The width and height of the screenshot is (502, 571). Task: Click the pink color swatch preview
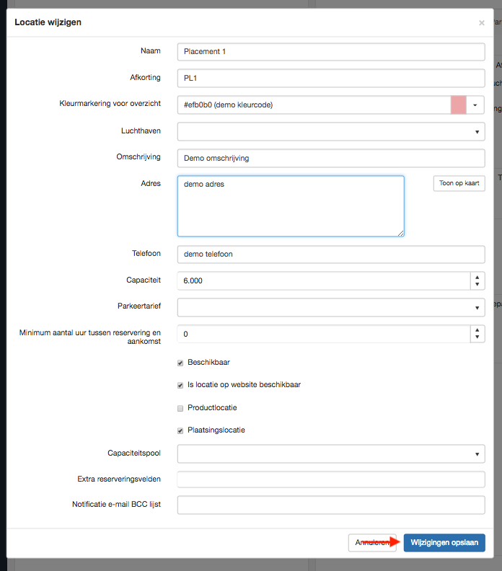[458, 105]
